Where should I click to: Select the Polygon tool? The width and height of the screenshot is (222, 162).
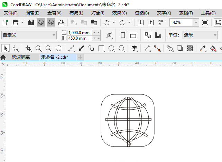121,48
